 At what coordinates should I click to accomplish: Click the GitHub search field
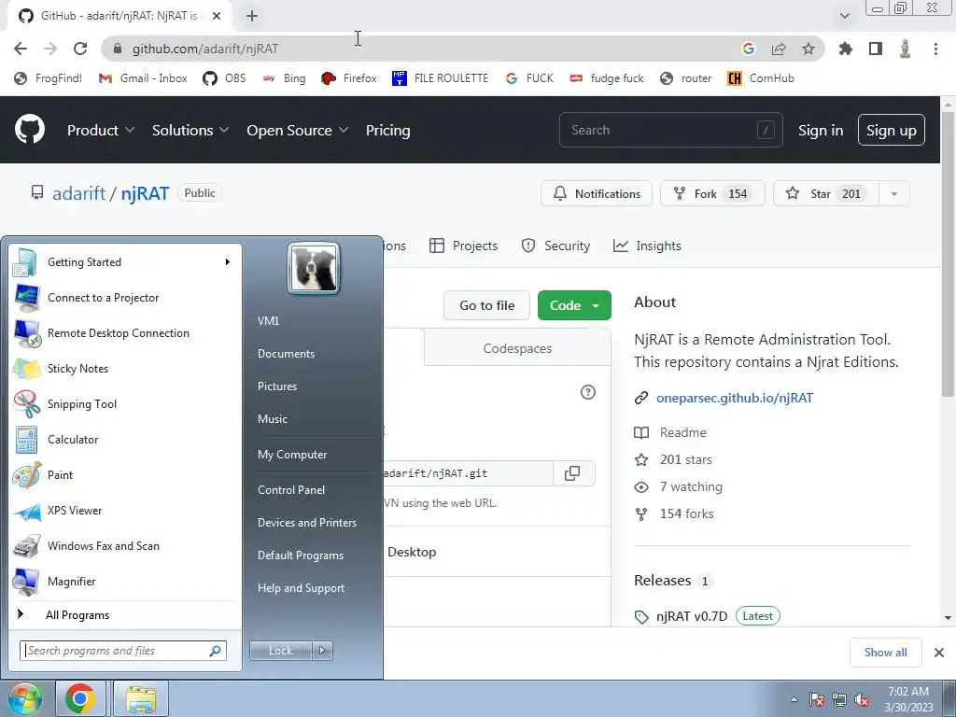pyautogui.click(x=670, y=130)
